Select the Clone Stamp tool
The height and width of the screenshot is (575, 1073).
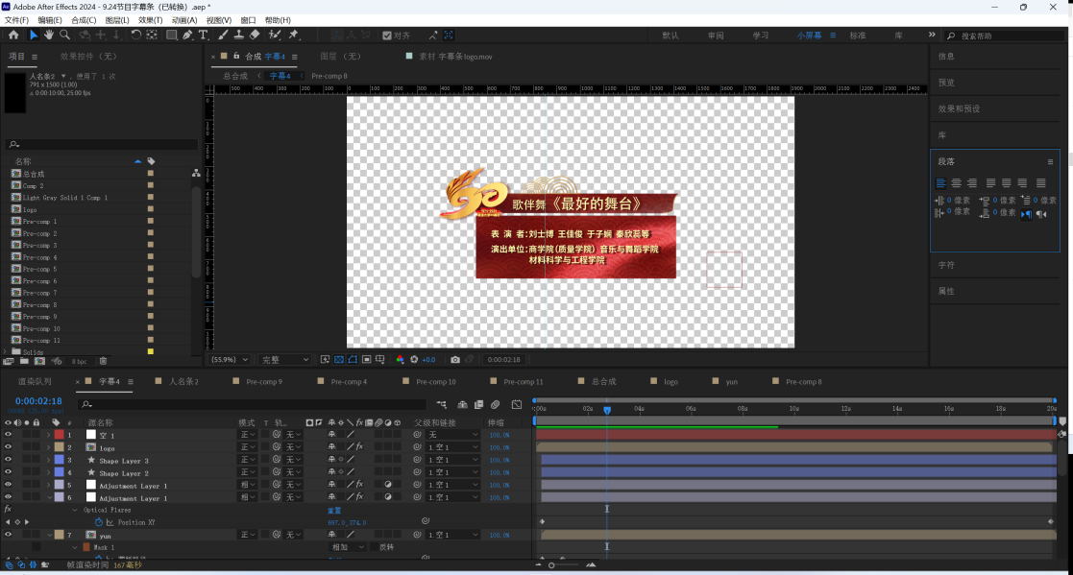(x=239, y=35)
